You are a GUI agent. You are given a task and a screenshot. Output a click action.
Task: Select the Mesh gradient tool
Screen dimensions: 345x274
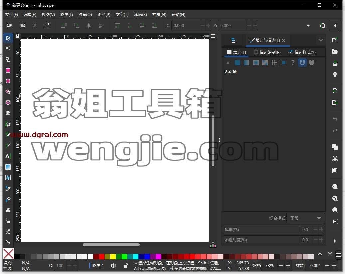pos(8,178)
